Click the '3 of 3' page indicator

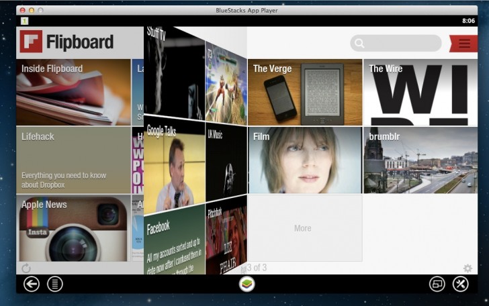(257, 267)
